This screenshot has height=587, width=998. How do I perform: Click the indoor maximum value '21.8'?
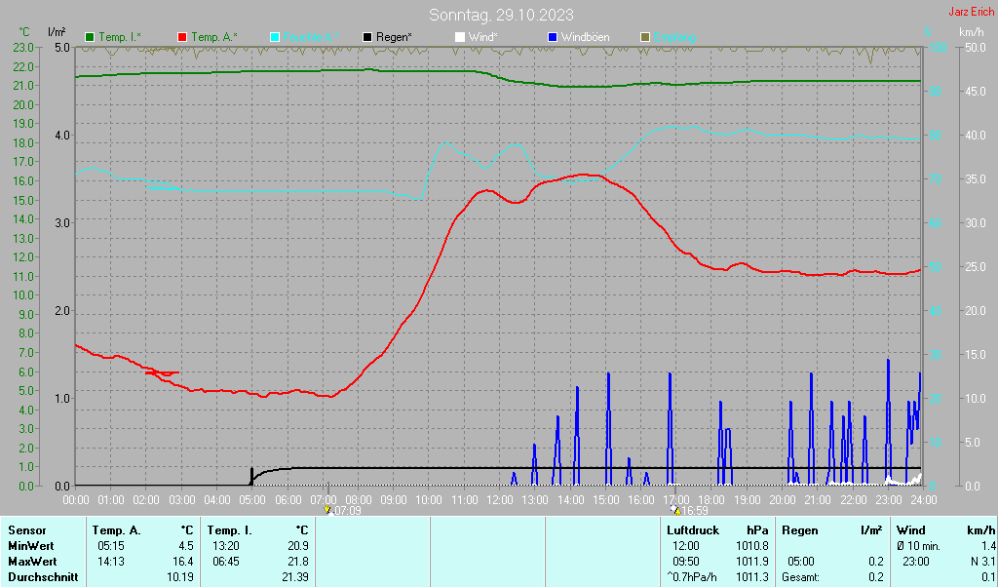pyautogui.click(x=298, y=563)
